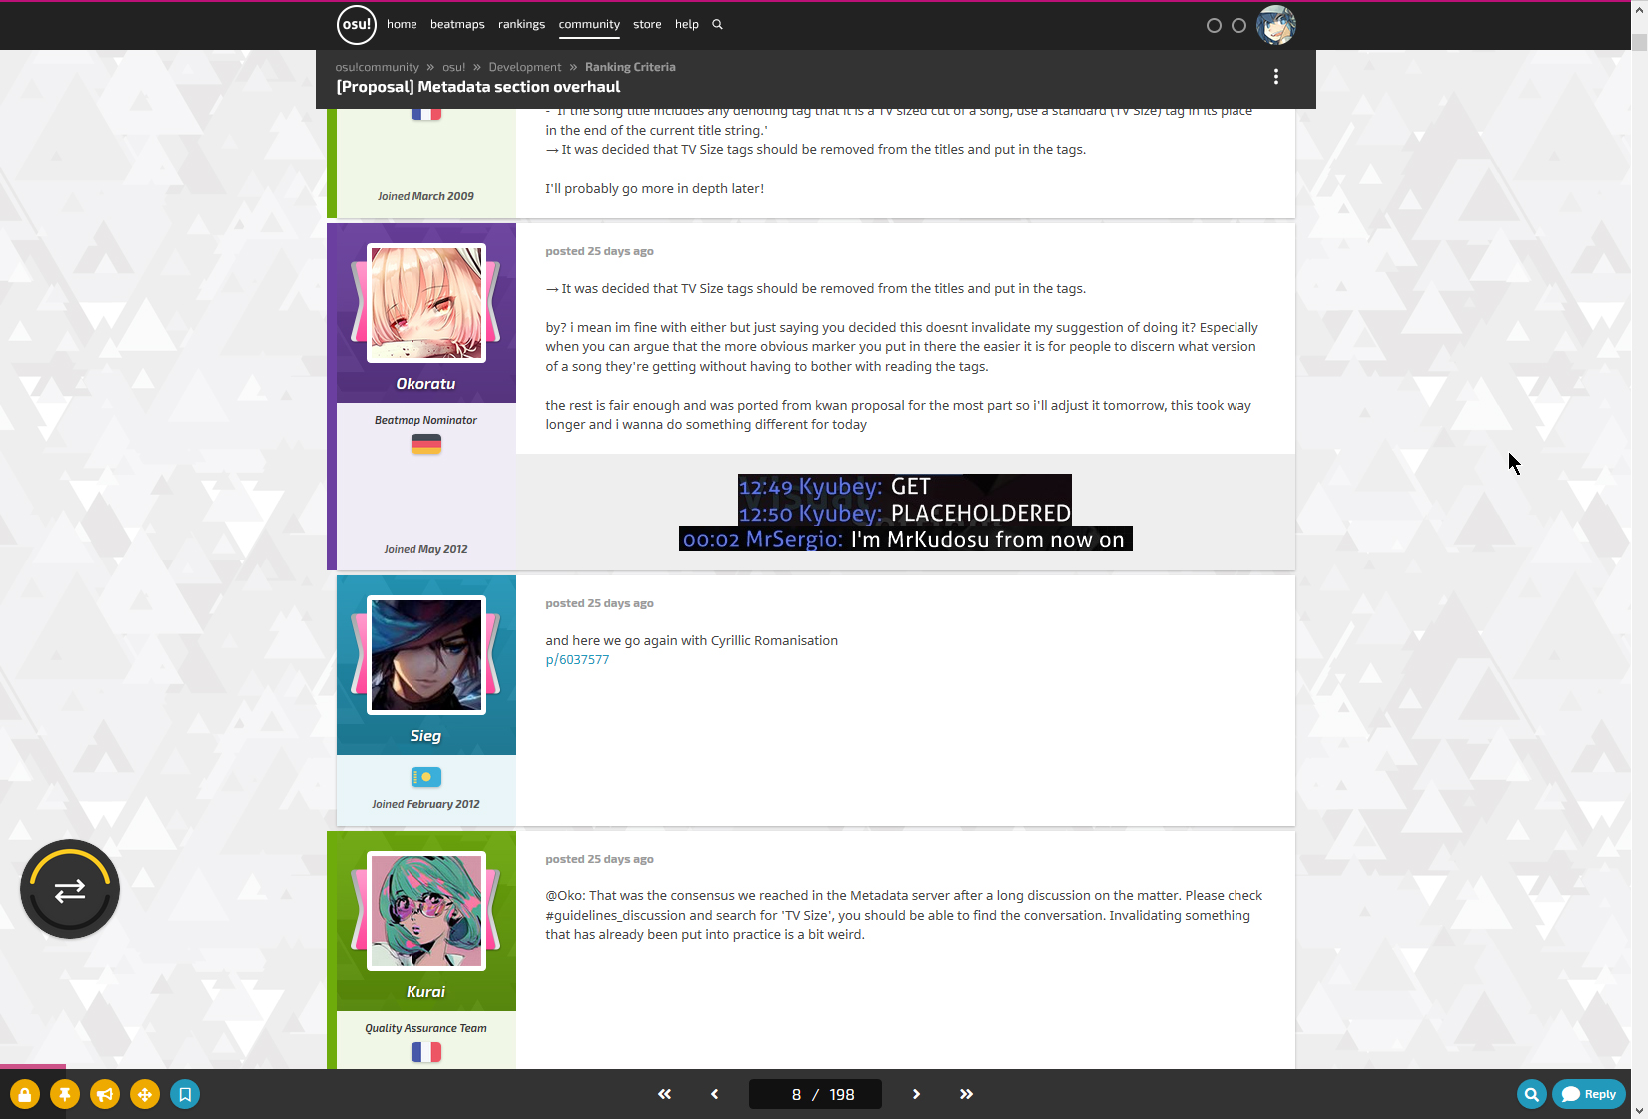The image size is (1648, 1119).
Task: Open Sieg's avatar
Action: [x=426, y=655]
